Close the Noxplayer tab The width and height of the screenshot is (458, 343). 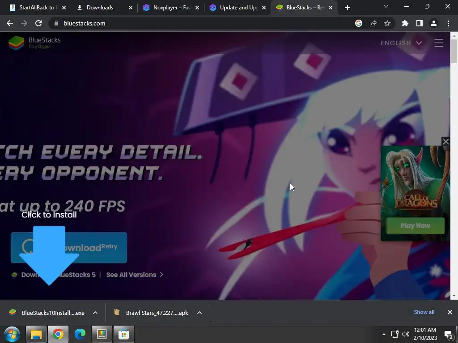coord(197,8)
